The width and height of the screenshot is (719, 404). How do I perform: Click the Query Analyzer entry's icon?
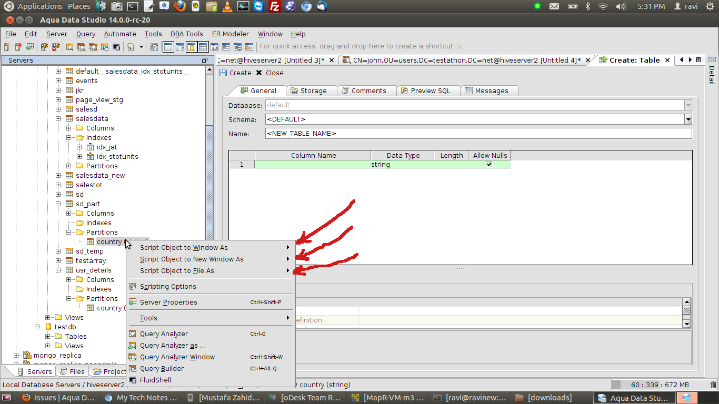[132, 334]
